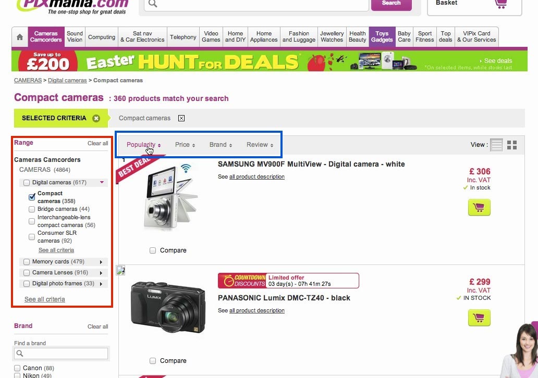This screenshot has height=378, width=538.
Task: Expand the Camera Lenses arrow
Action: [101, 273]
